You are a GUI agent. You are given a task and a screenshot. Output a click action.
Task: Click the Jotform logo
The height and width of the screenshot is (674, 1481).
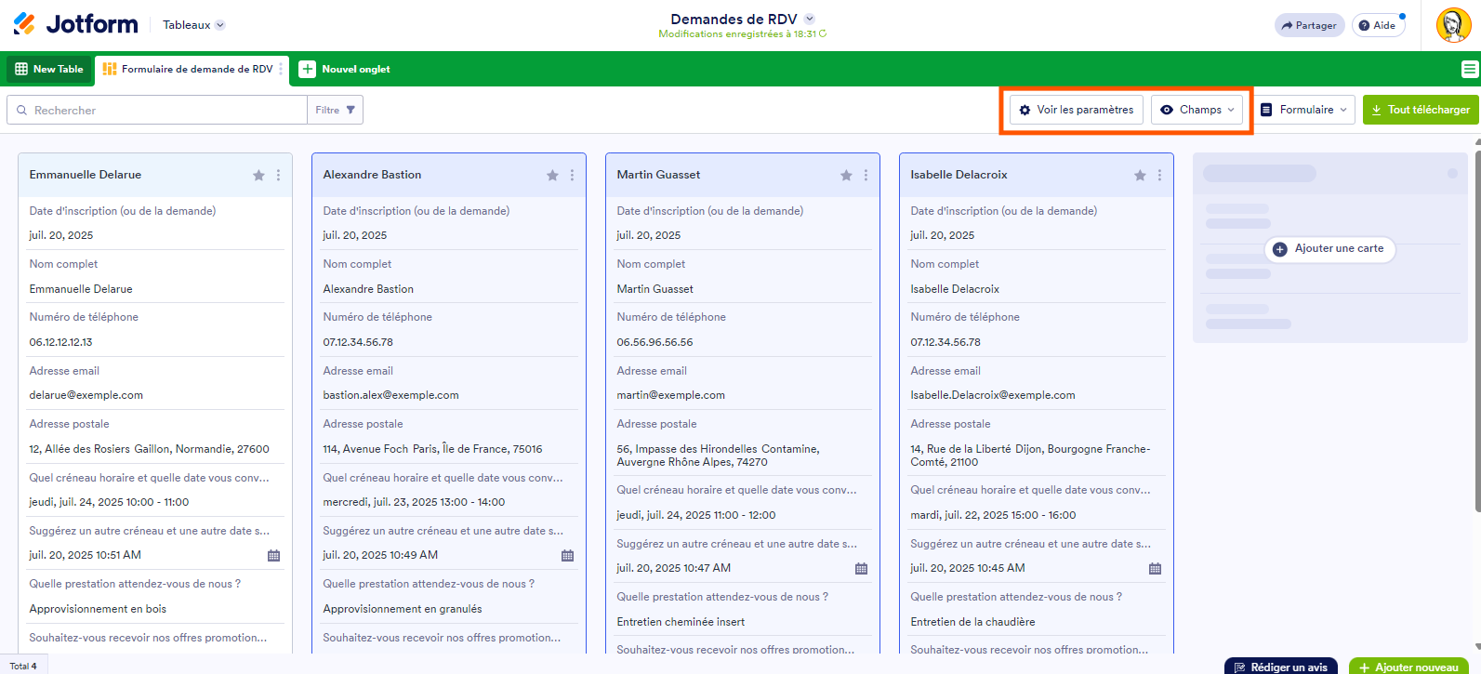75,24
